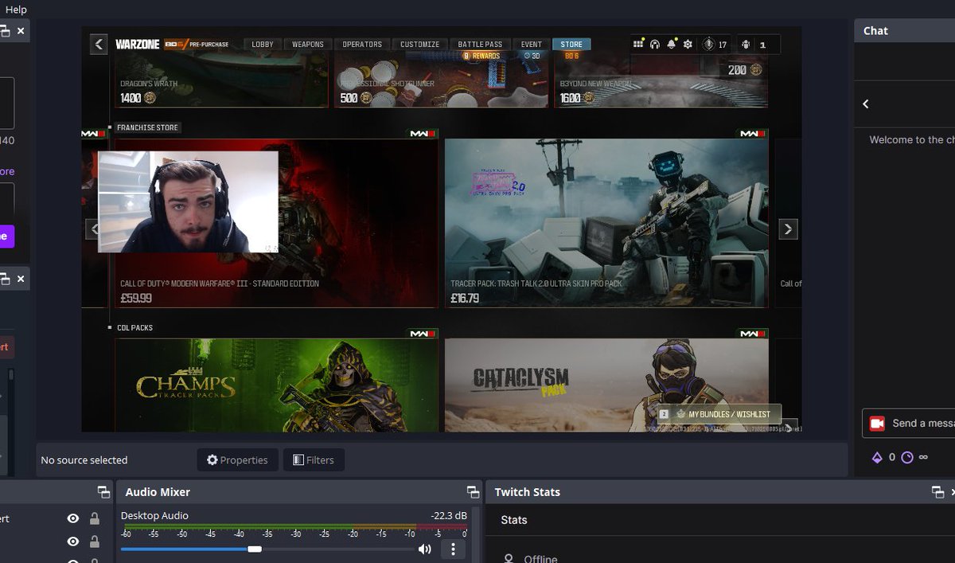Click the -22.3 dB volume readout
This screenshot has width=955, height=563.
pyautogui.click(x=449, y=515)
